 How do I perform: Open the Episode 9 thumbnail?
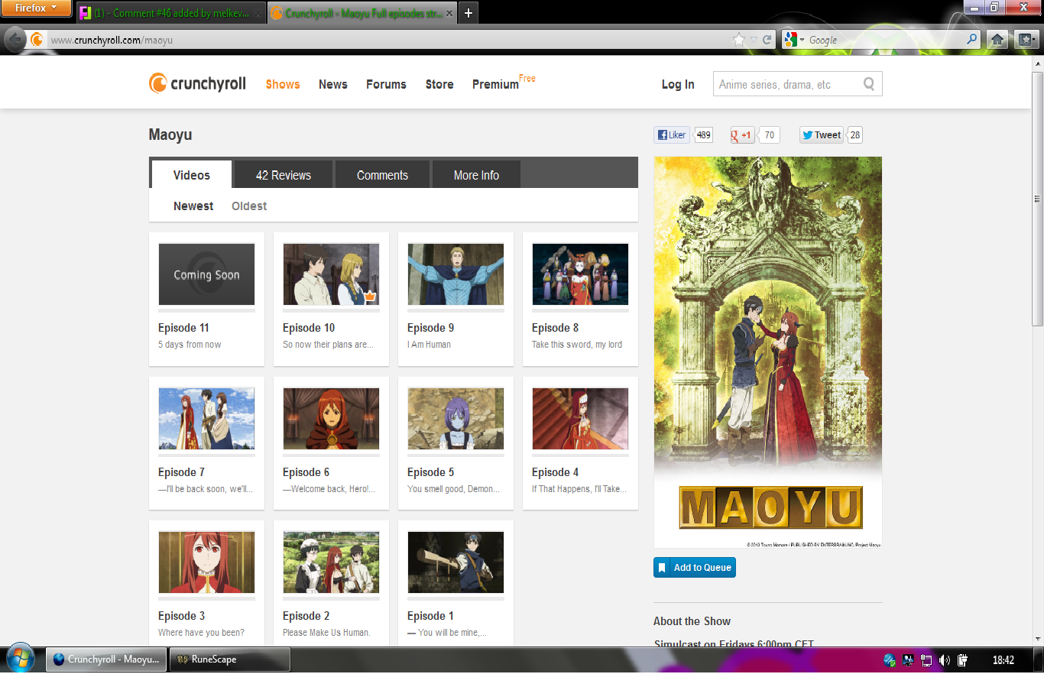456,274
